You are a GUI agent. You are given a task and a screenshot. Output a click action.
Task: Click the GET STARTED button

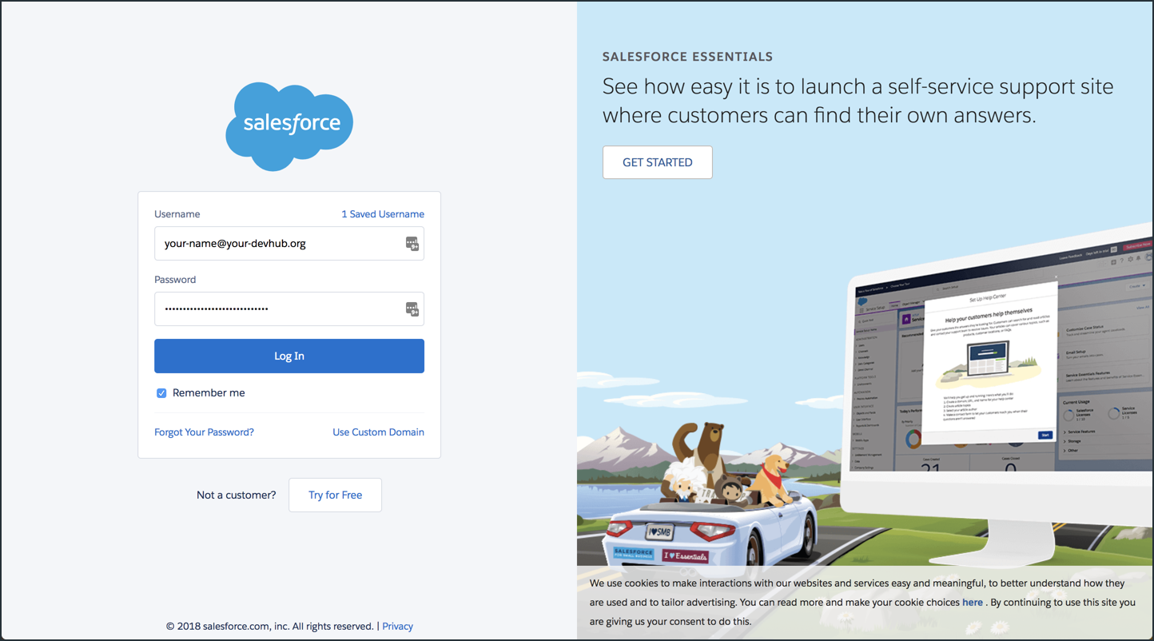point(657,162)
